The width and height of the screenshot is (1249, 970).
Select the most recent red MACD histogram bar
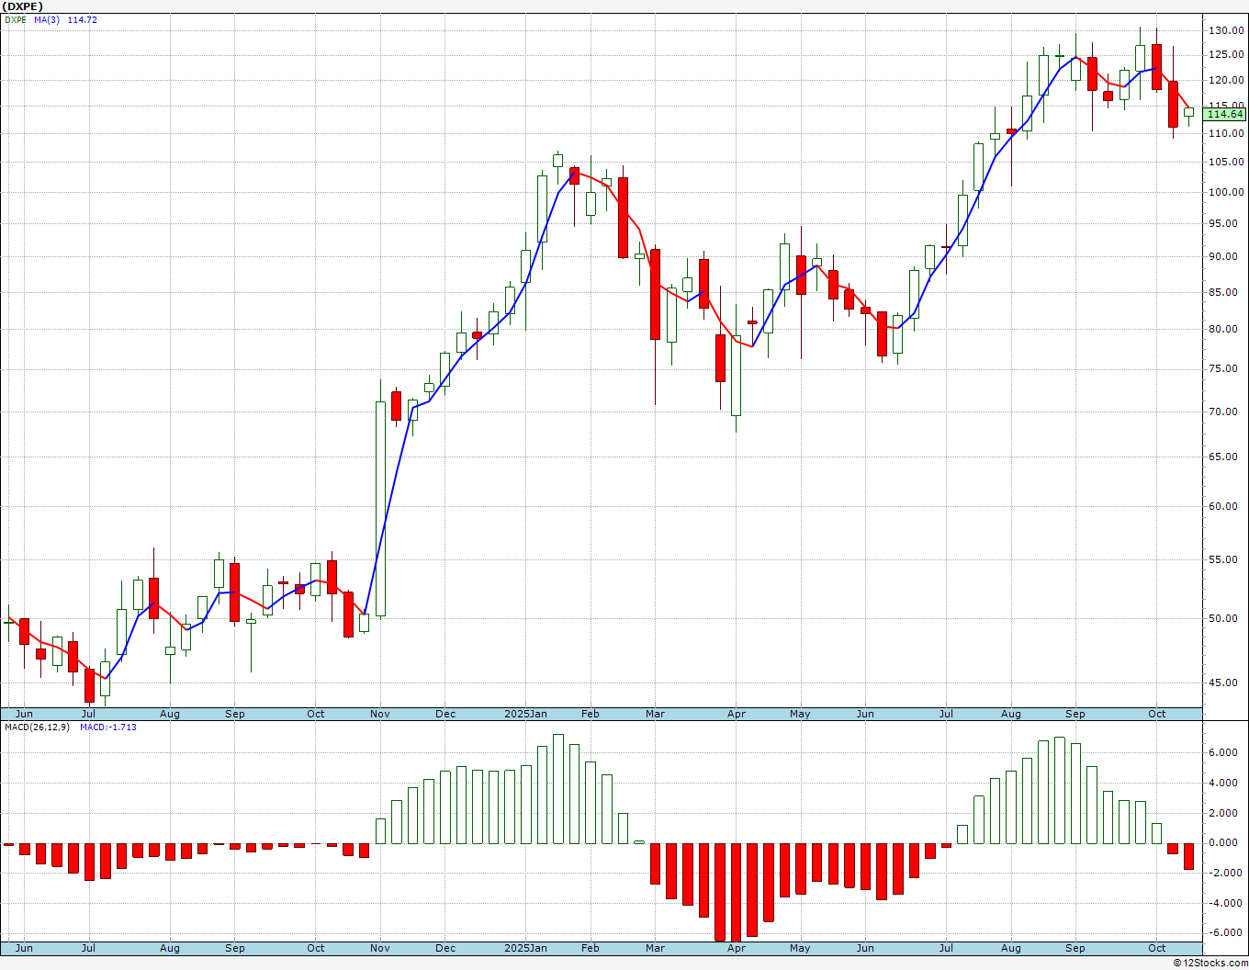pyautogui.click(x=1188, y=856)
